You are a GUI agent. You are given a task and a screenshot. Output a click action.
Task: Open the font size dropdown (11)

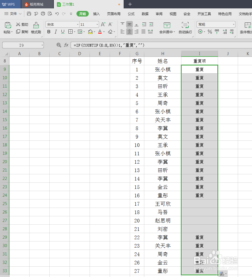[97, 24]
